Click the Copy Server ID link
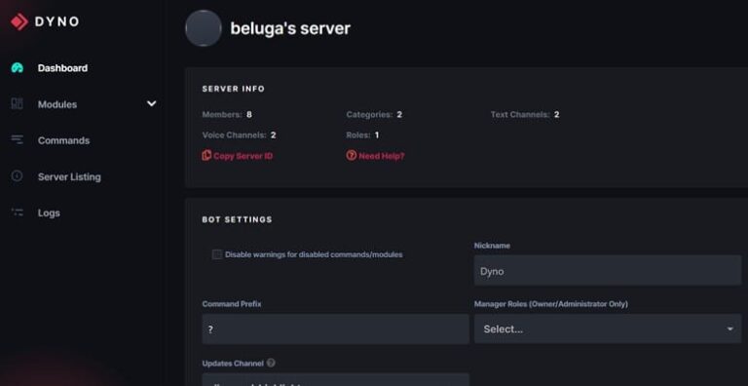 coord(243,156)
